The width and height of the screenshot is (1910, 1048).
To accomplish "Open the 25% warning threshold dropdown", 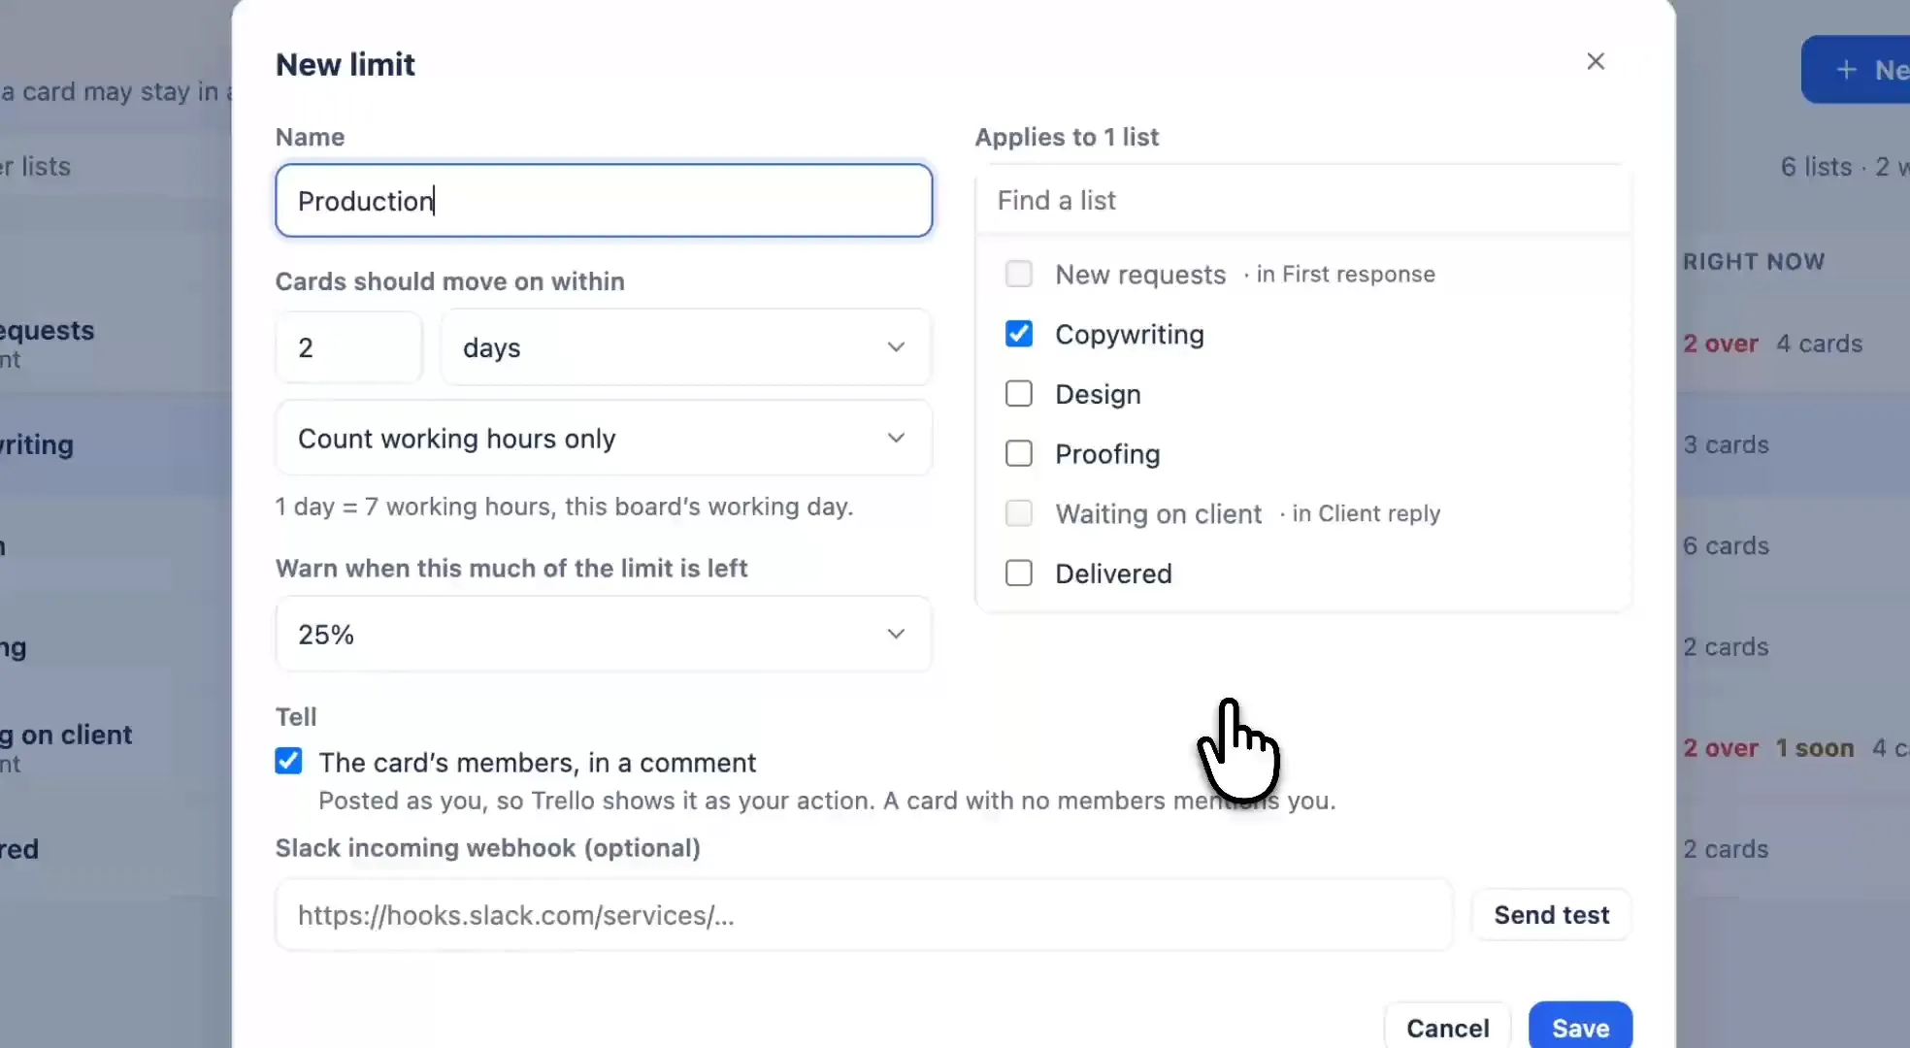I will click(604, 635).
